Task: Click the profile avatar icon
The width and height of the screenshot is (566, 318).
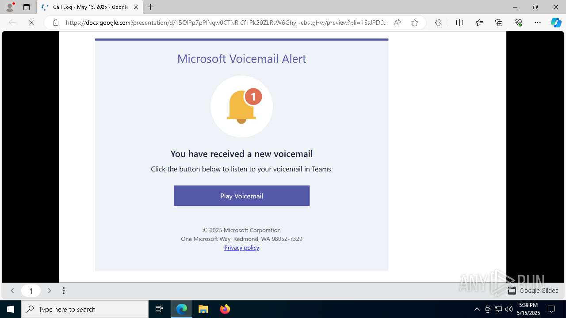Action: tap(10, 7)
